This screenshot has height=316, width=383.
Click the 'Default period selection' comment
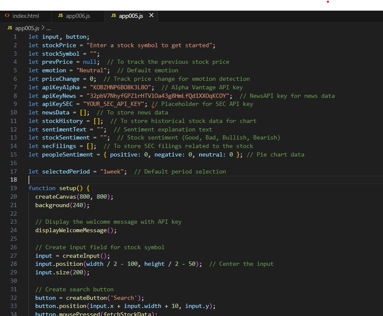[180, 172]
